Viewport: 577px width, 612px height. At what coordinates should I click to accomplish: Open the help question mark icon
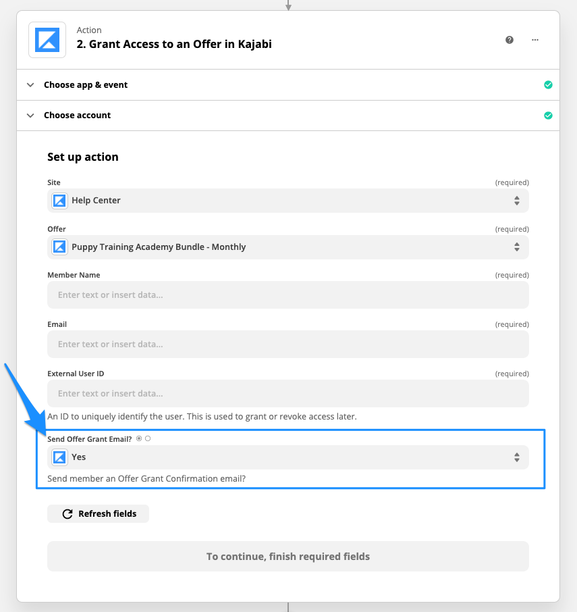509,40
